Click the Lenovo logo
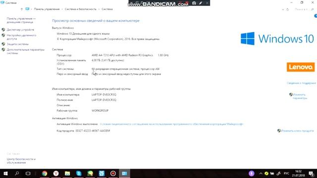 (x=301, y=67)
